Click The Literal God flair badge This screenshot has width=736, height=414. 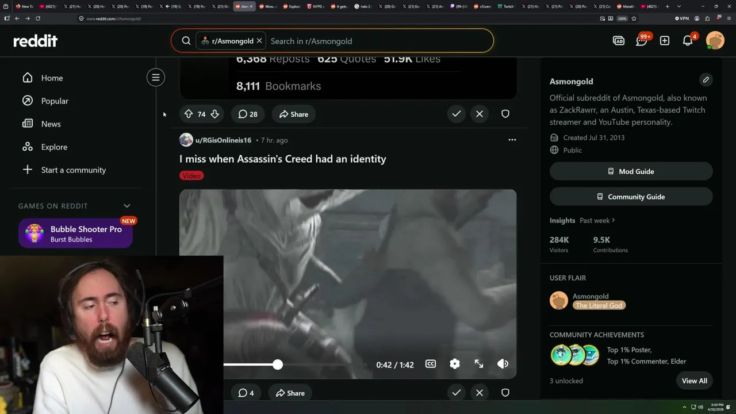599,305
